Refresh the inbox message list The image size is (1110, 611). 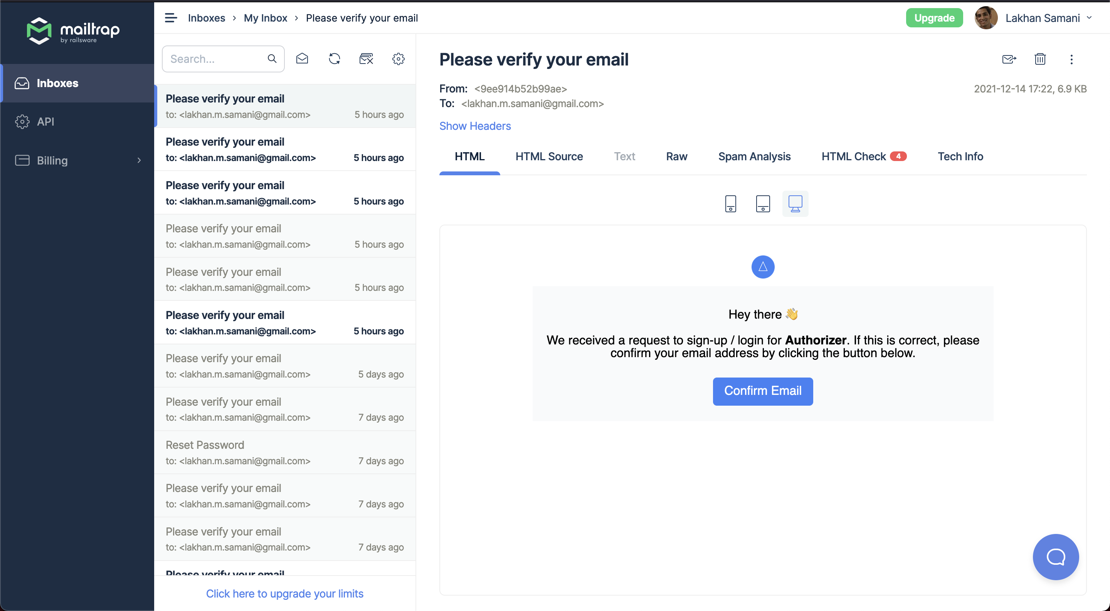point(335,59)
